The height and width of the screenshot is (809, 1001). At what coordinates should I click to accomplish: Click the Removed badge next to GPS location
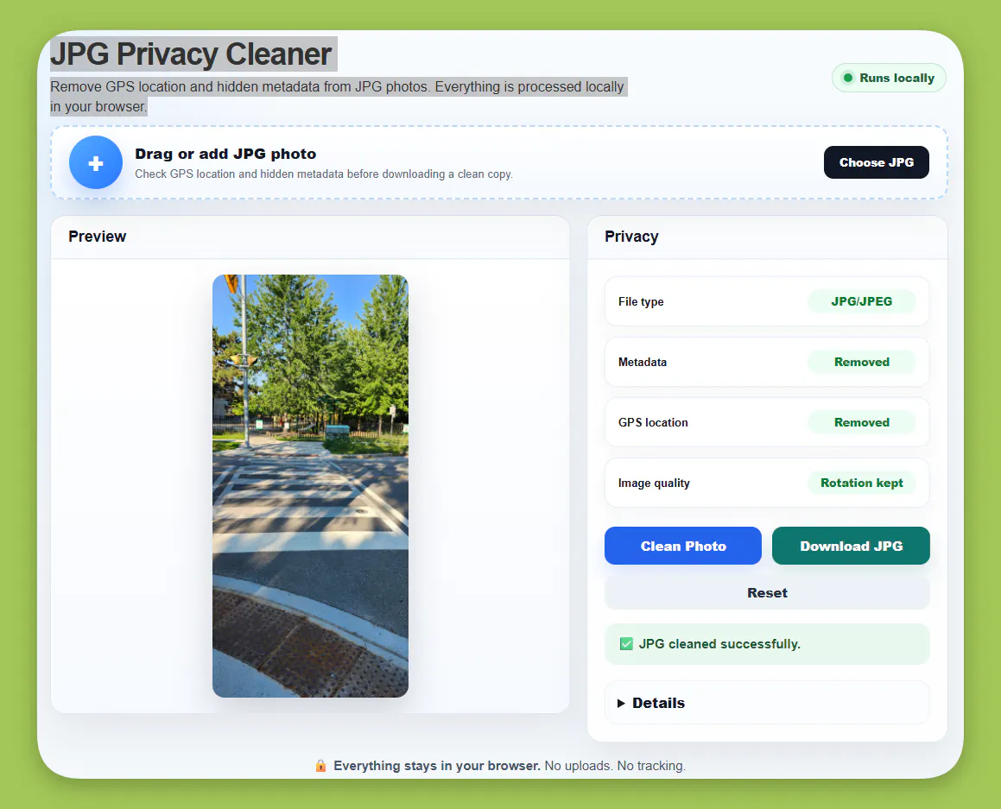click(861, 422)
